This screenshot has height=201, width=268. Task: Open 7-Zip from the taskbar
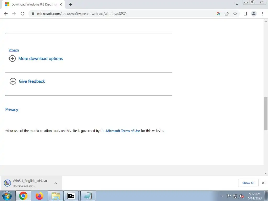click(71, 196)
